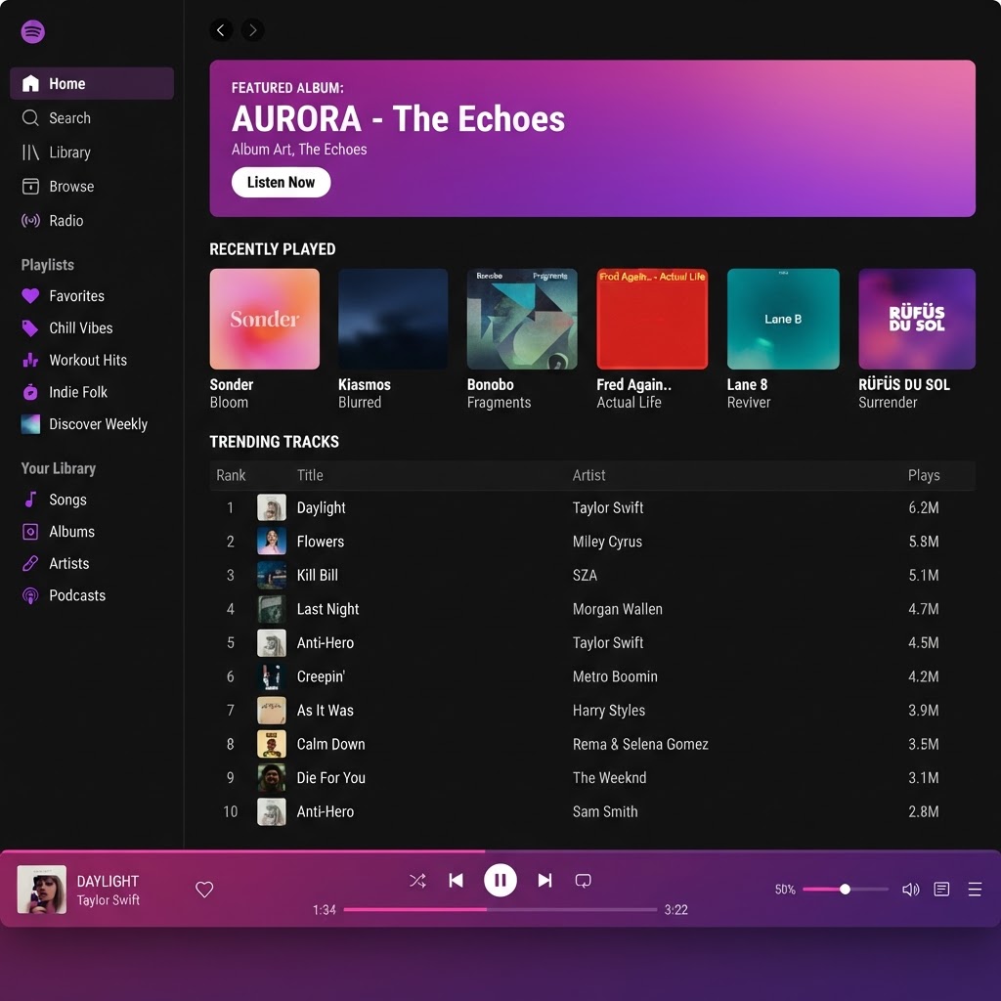Go forward with the right arrow button

pos(253,30)
